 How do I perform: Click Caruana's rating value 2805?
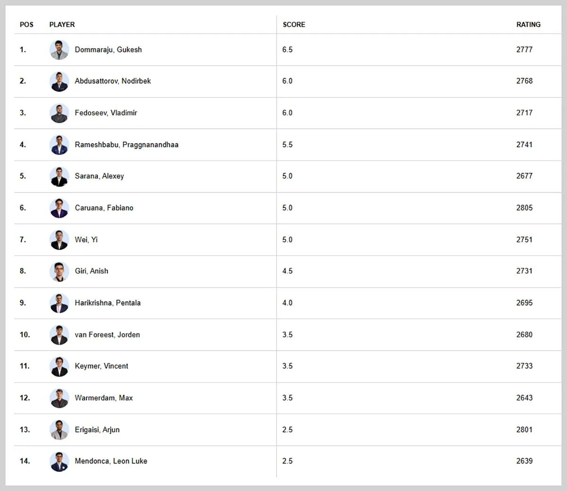click(524, 208)
